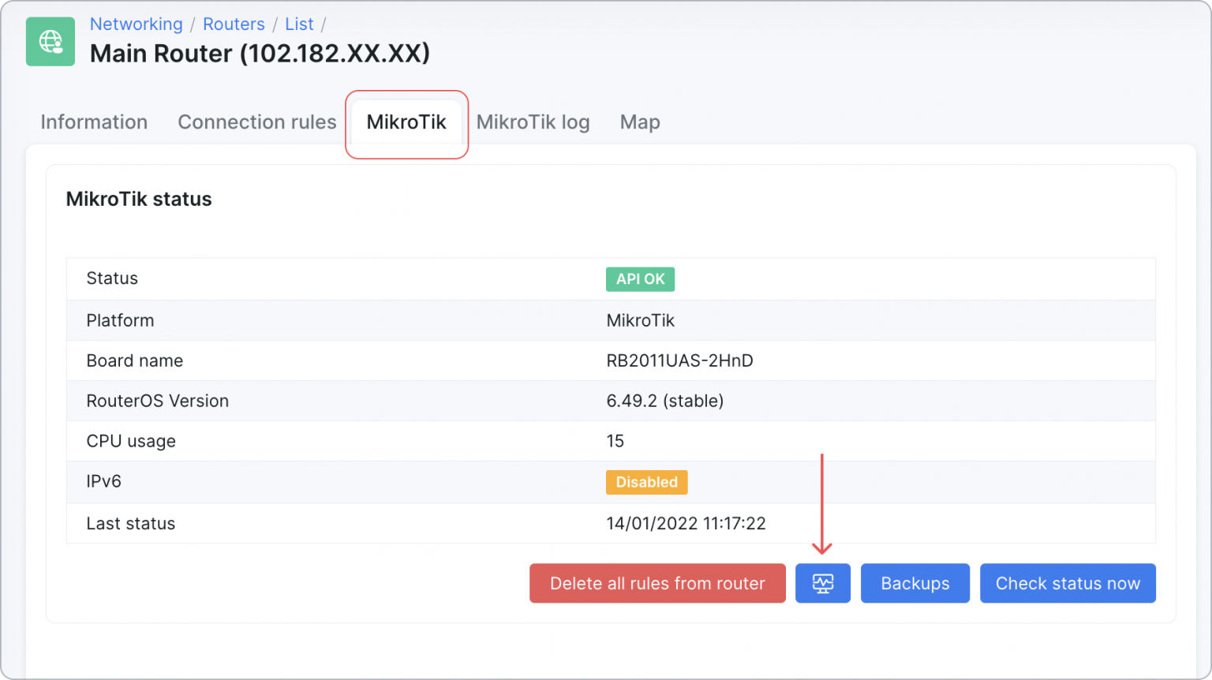Viewport: 1212px width, 680px height.
Task: Navigate to Networking via the breadcrumb
Action: pyautogui.click(x=136, y=24)
